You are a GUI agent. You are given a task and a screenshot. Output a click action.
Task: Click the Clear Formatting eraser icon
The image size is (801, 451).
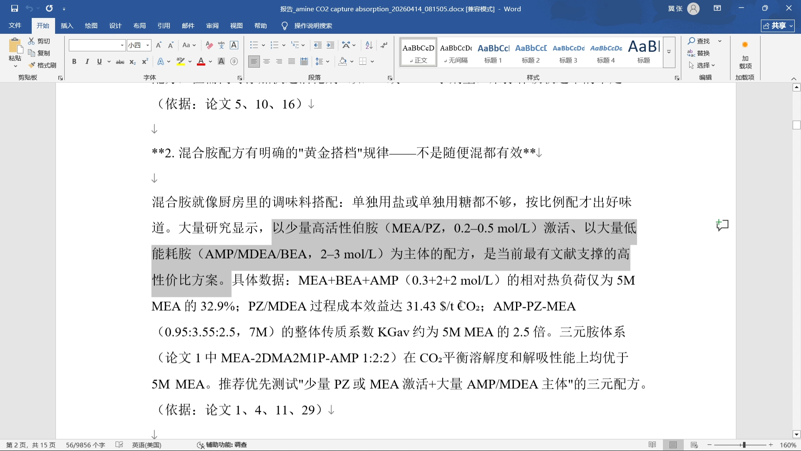(x=209, y=45)
